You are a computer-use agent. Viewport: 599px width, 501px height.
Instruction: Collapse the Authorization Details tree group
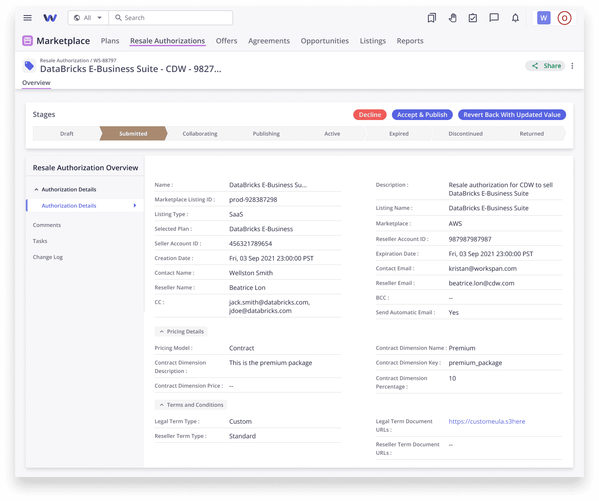click(36, 189)
